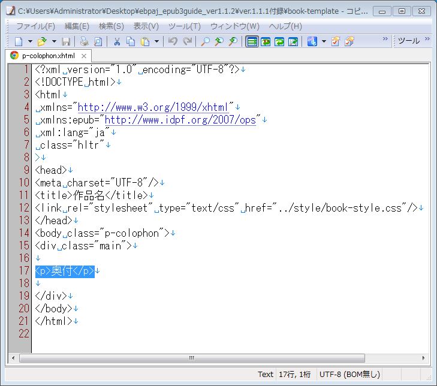Click the <body class="p-colophon"> line
This screenshot has width=437, height=386.
point(103,233)
